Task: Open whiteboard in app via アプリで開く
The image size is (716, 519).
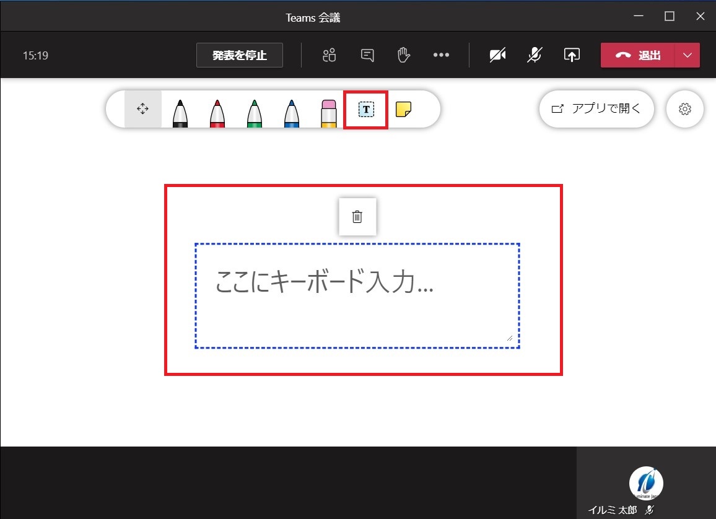Action: click(596, 108)
